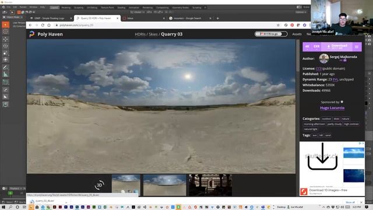Select the Blender transform tool
The width and height of the screenshot is (373, 210).
(5, 60)
